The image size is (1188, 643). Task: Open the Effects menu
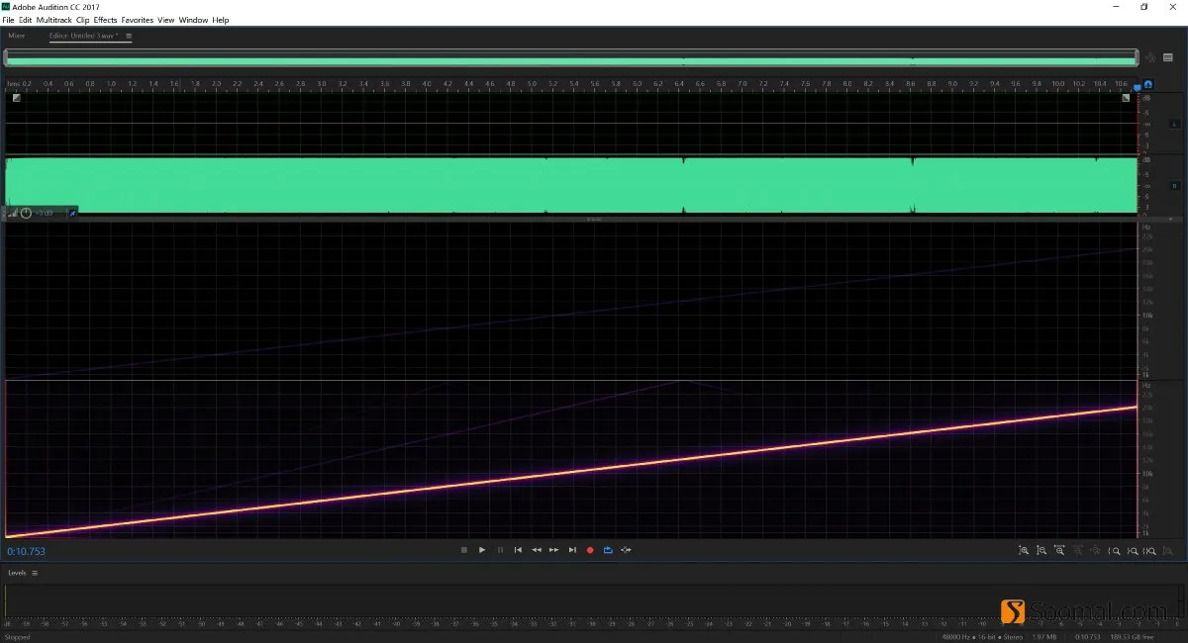pos(106,20)
